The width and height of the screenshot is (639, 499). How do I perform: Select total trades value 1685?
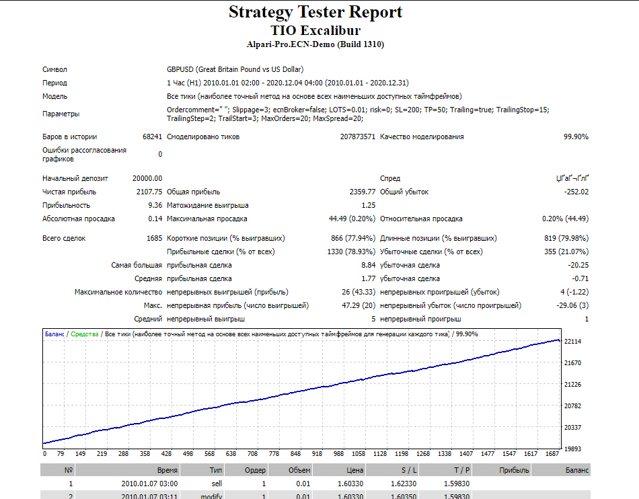(x=155, y=238)
